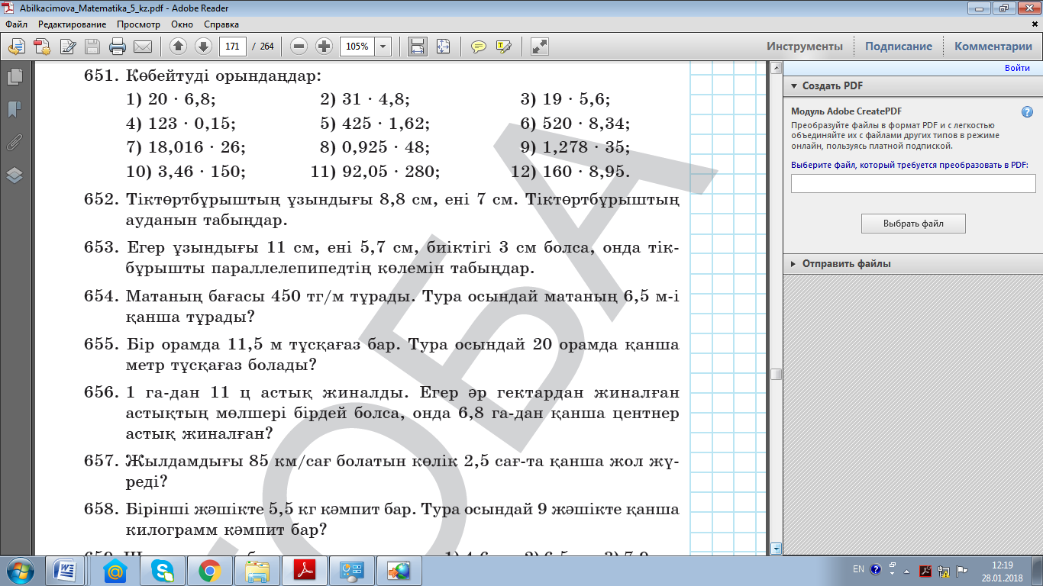Click the document scrollbar up arrow
Screen dimensions: 1043x586
click(777, 69)
